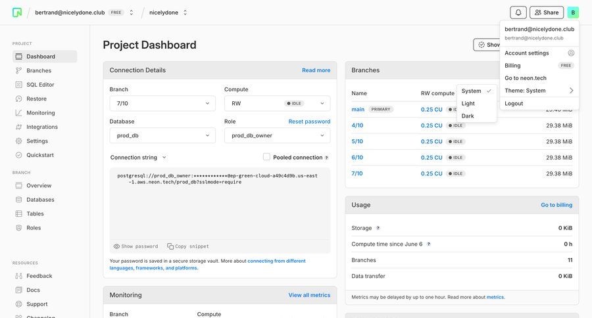Viewport: 592px width, 318px height.
Task: Click the Go to billing link
Action: point(556,205)
